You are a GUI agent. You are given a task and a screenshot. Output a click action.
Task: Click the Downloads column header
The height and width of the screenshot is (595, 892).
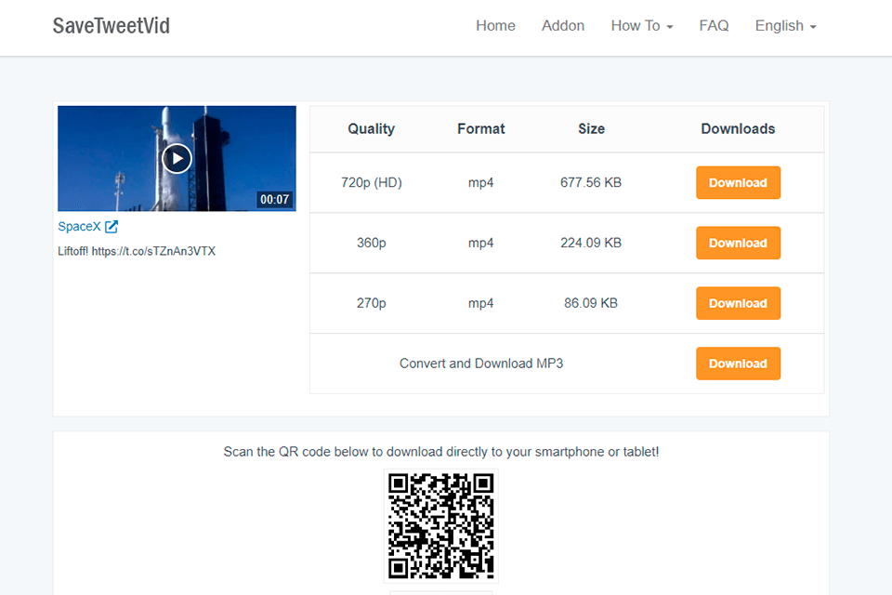pos(738,128)
